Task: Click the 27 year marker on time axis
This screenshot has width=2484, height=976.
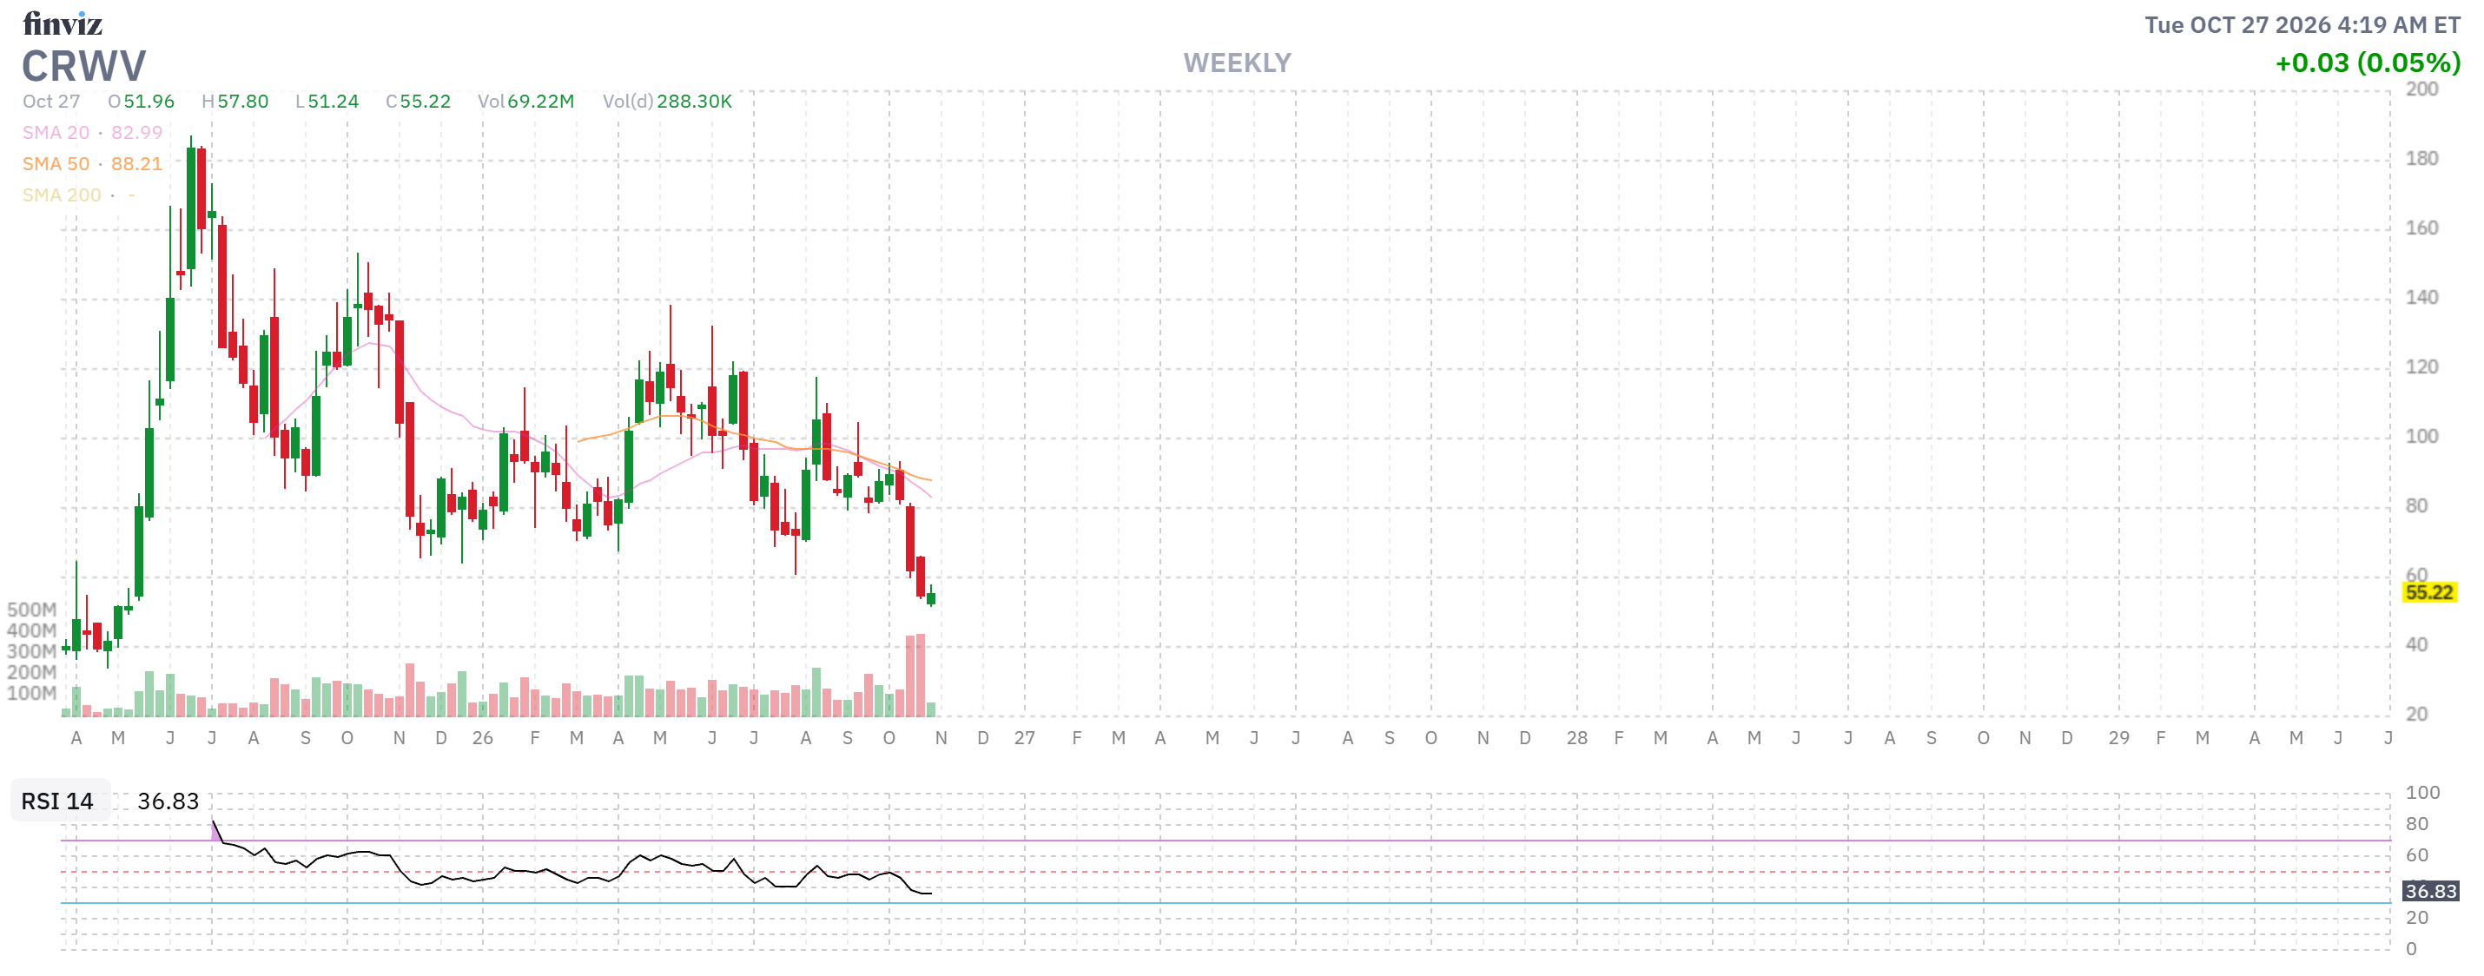Action: 1024,738
